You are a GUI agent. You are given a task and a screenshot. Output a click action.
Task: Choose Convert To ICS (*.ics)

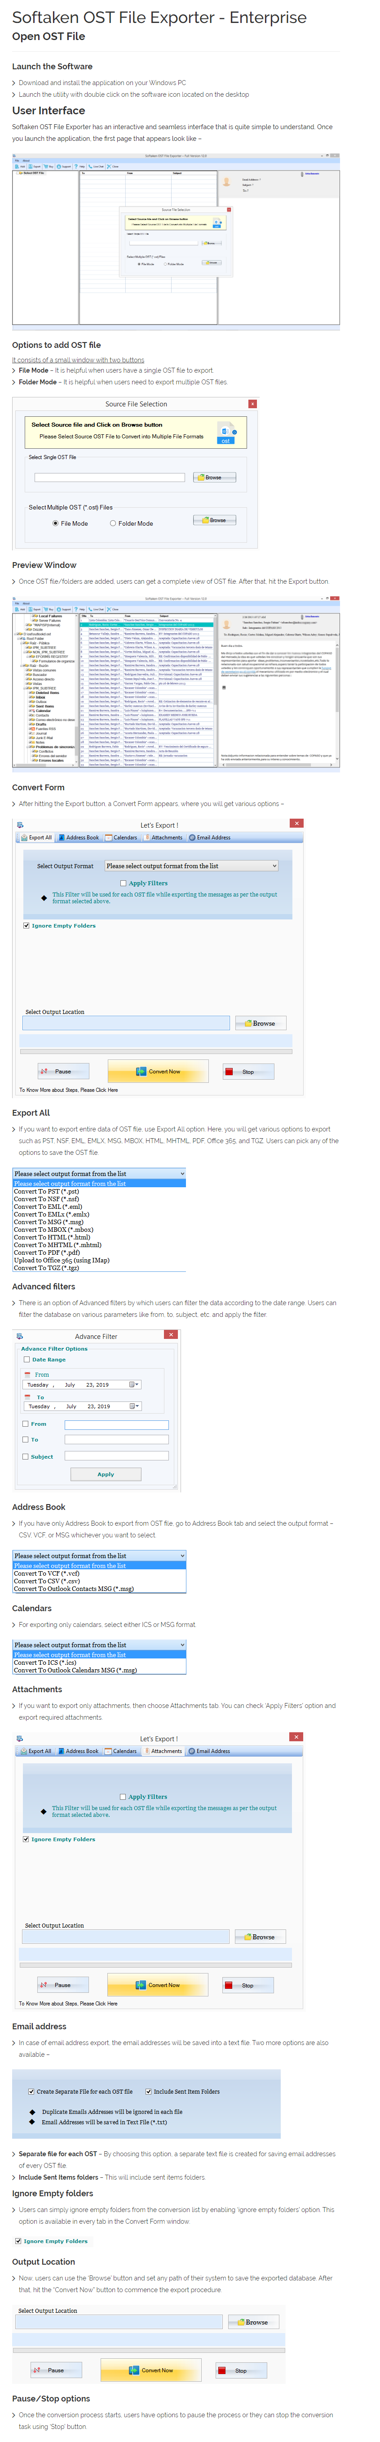(44, 1663)
